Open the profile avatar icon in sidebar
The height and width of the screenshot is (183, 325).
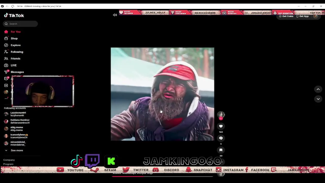6,92
